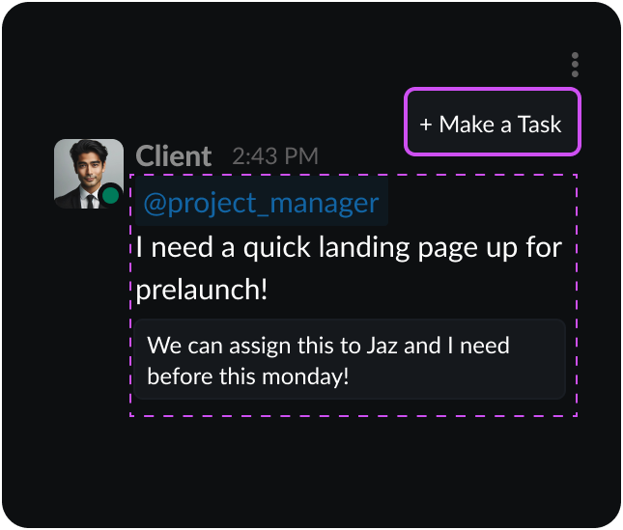Image resolution: width=623 pixels, height=530 pixels.
Task: Click the name "Jaz" in the quoted note
Action: click(x=382, y=346)
